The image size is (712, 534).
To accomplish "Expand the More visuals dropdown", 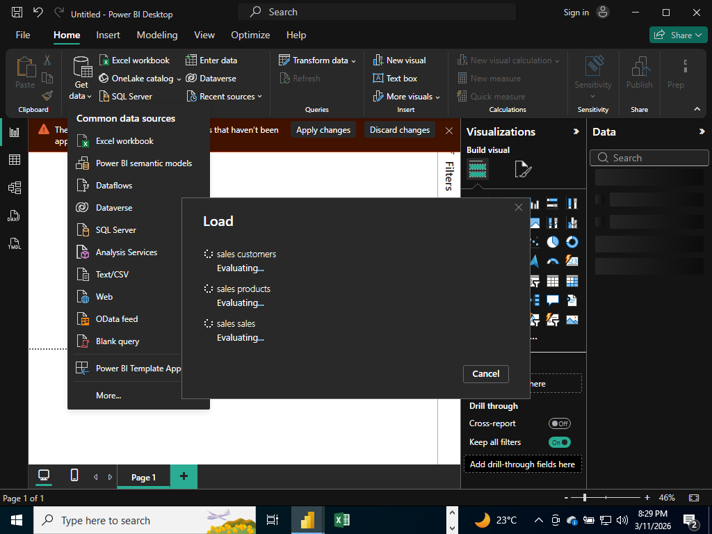I will tap(438, 97).
